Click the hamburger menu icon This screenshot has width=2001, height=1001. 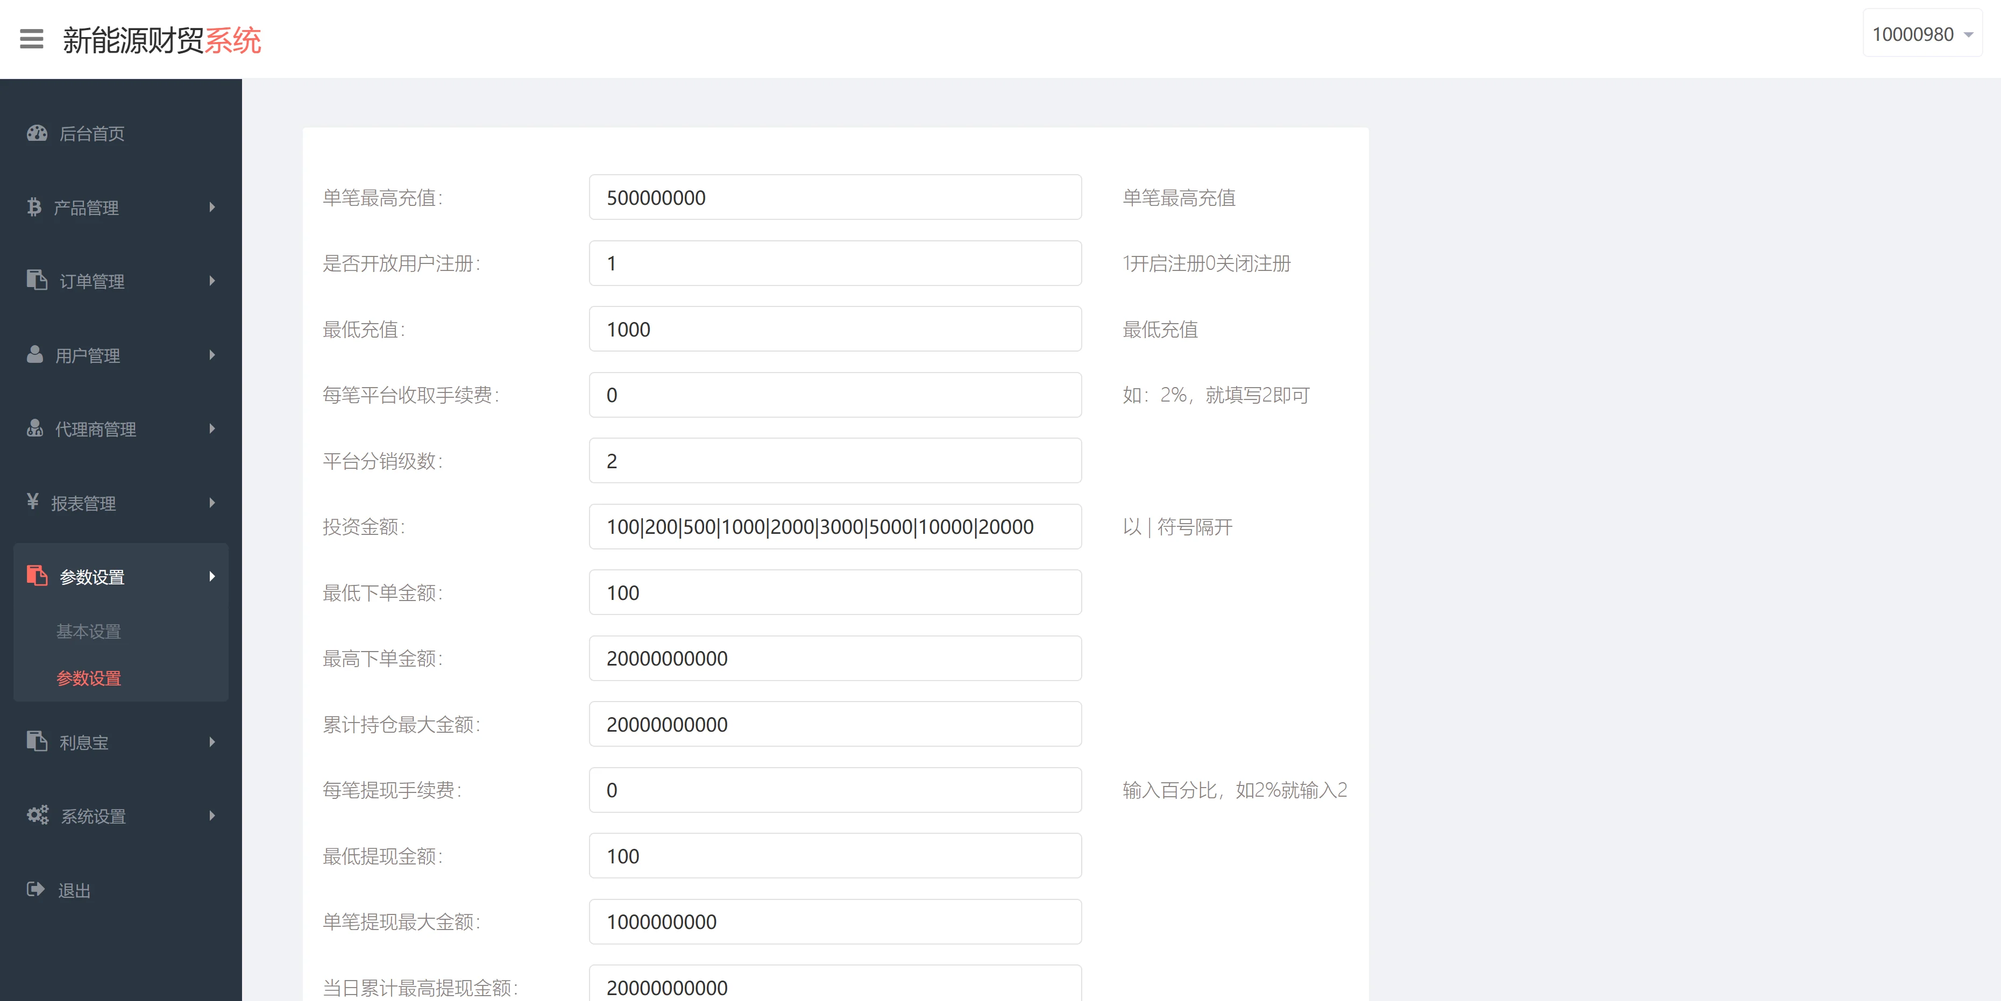(31, 39)
